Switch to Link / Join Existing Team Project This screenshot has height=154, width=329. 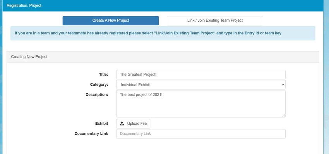(215, 20)
